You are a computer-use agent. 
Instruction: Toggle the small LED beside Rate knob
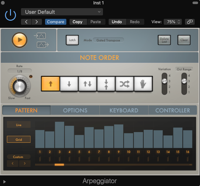31,77
